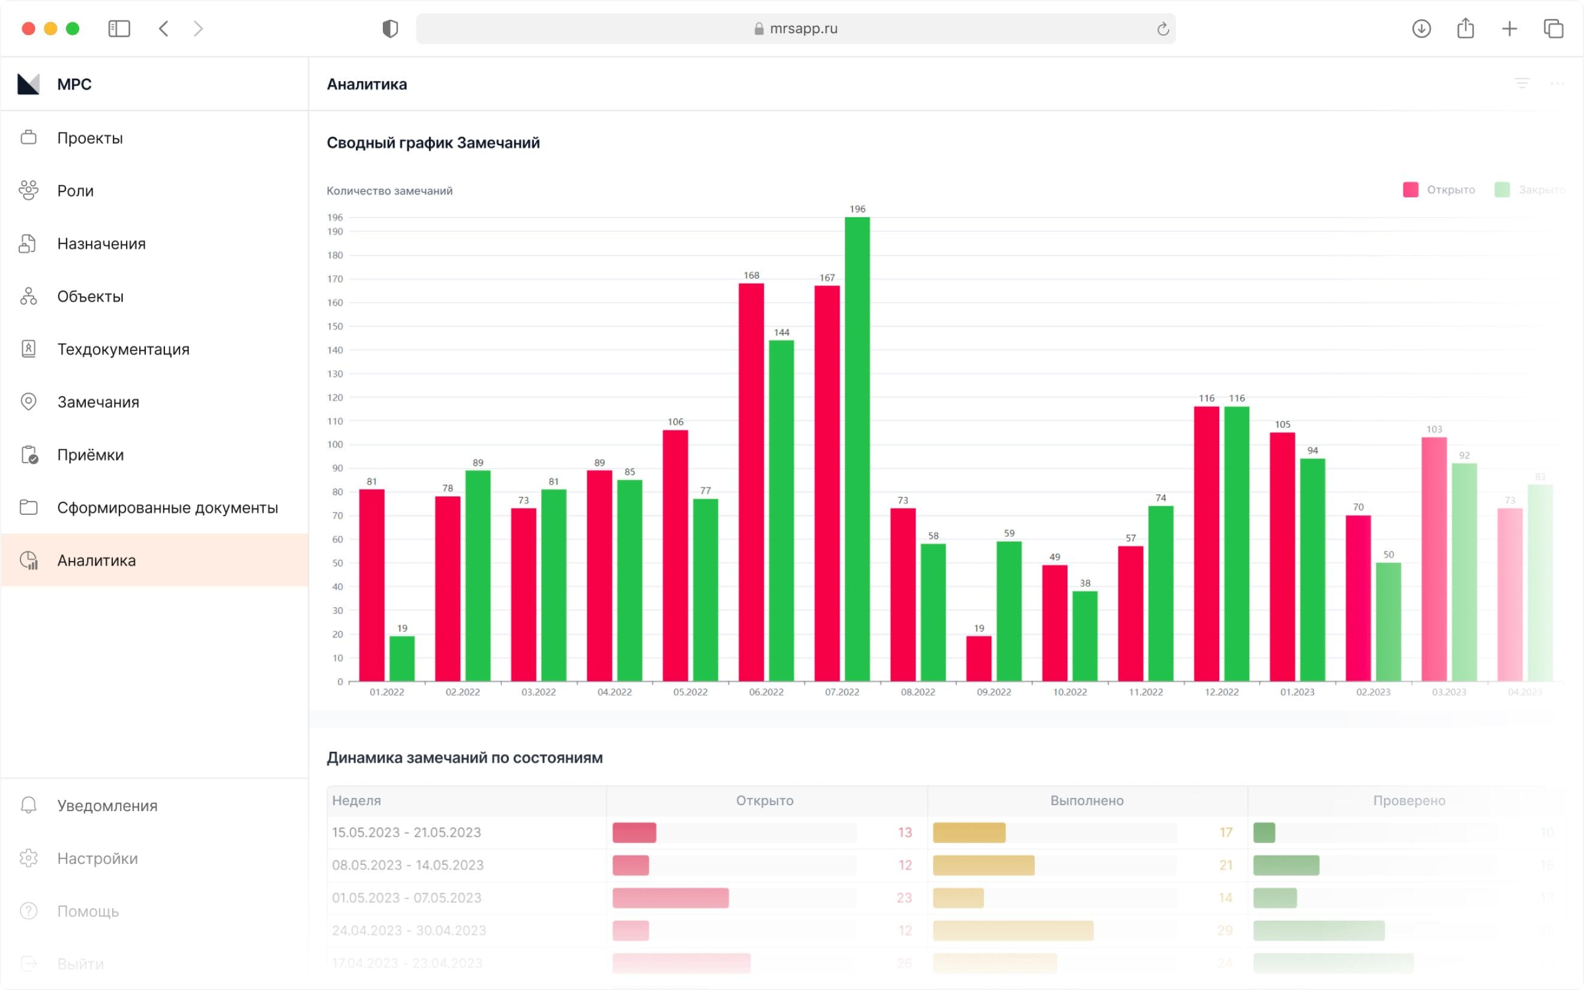Image resolution: width=1584 pixels, height=990 pixels.
Task: Select the Аналитика sidebar item
Action: 154,560
